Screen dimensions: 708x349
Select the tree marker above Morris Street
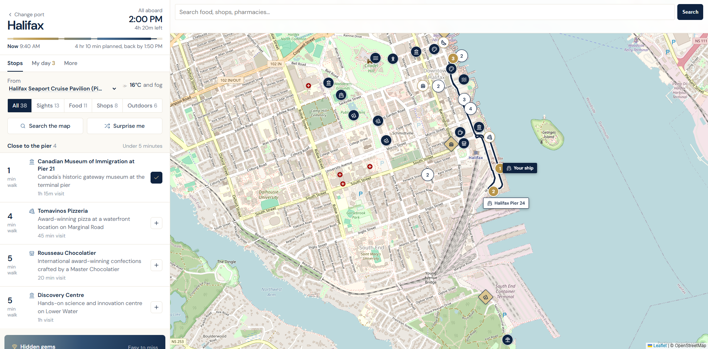pyautogui.click(x=386, y=140)
